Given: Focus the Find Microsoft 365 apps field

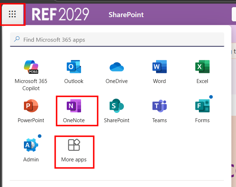Looking at the screenshot, I should pyautogui.click(x=117, y=40).
